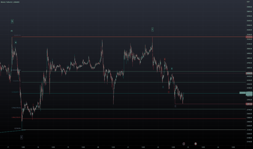Click the red 23857 price tag on axis

click(249, 104)
